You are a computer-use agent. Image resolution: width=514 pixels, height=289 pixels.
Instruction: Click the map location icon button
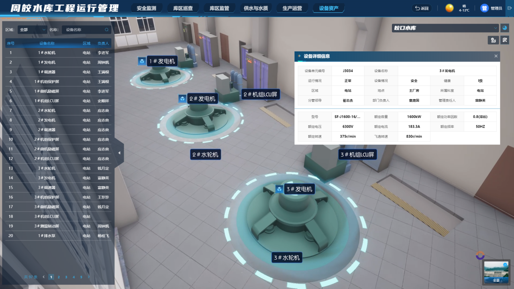pos(493,40)
